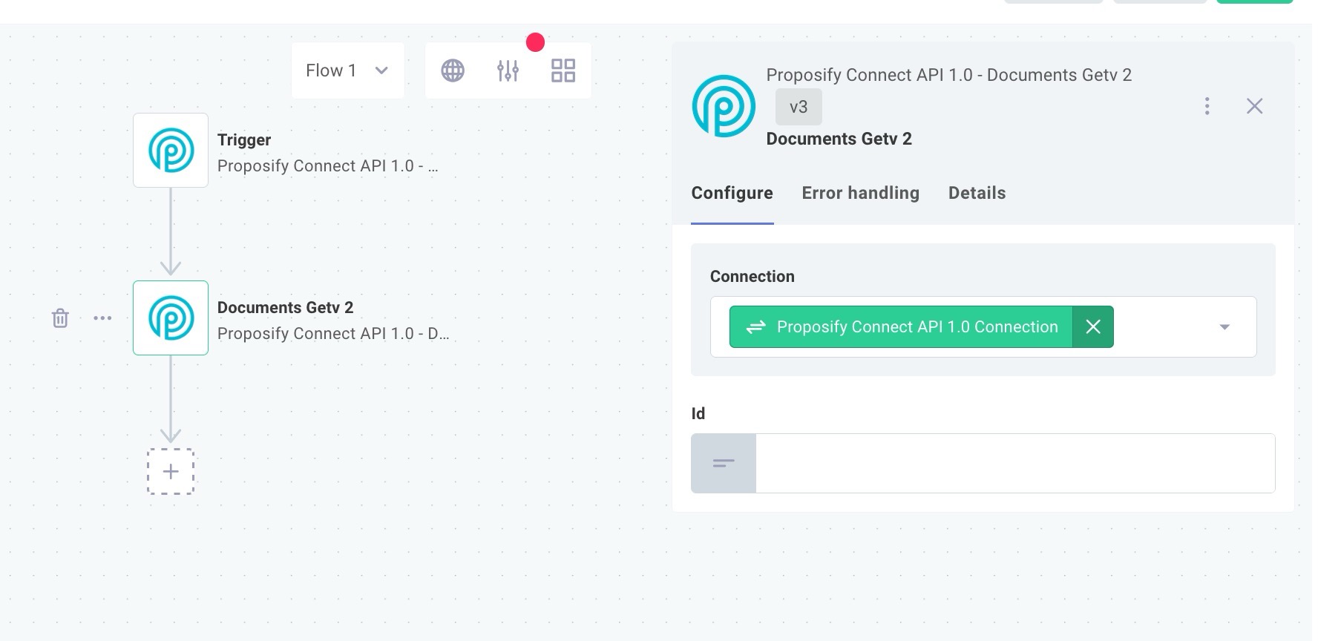1318x641 pixels.
Task: Click the large Proposify logo in panel header
Action: coord(724,106)
